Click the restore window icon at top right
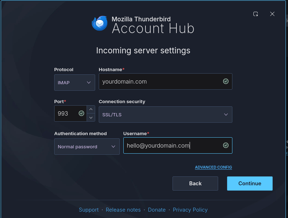The height and width of the screenshot is (218, 288). (x=256, y=14)
